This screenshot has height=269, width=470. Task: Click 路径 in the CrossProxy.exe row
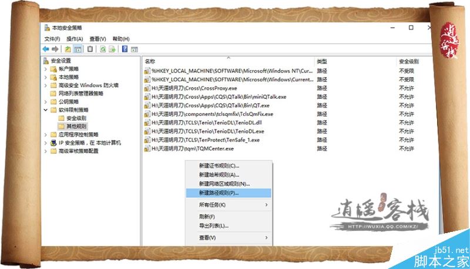[322, 88]
